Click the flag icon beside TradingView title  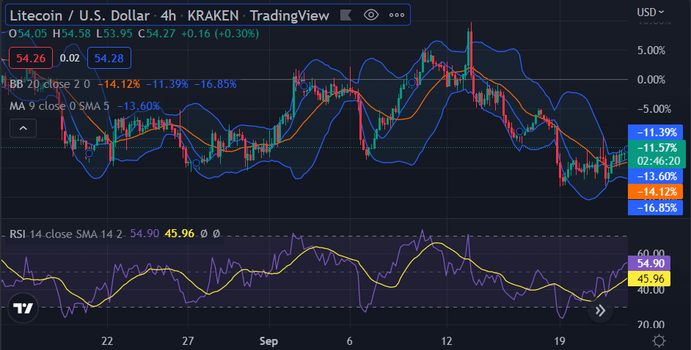point(346,15)
